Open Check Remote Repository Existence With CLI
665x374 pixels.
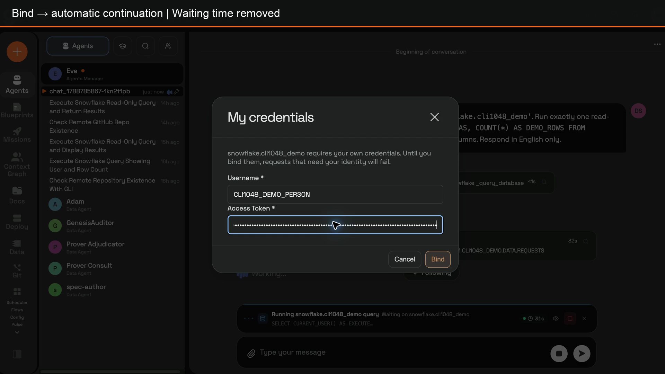[112, 185]
